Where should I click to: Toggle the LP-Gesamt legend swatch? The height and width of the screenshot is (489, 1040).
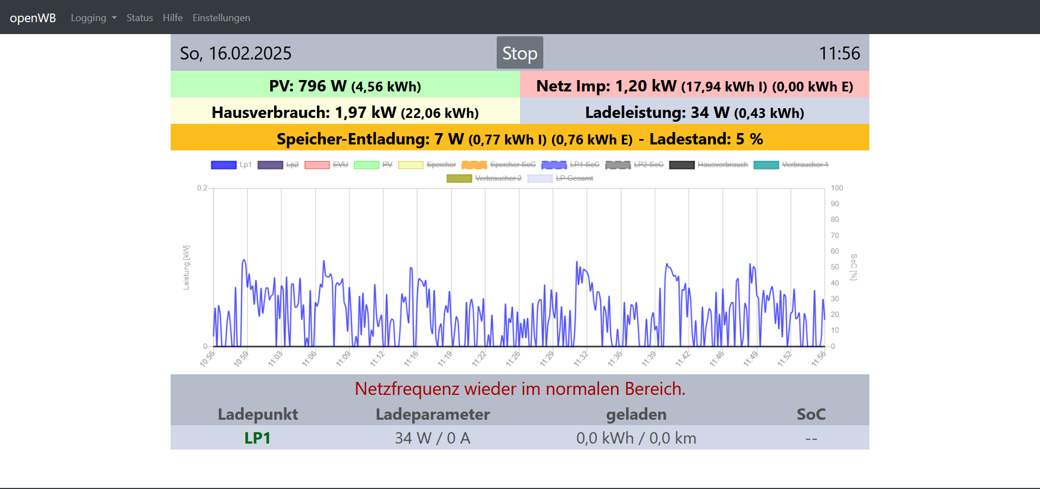(540, 178)
